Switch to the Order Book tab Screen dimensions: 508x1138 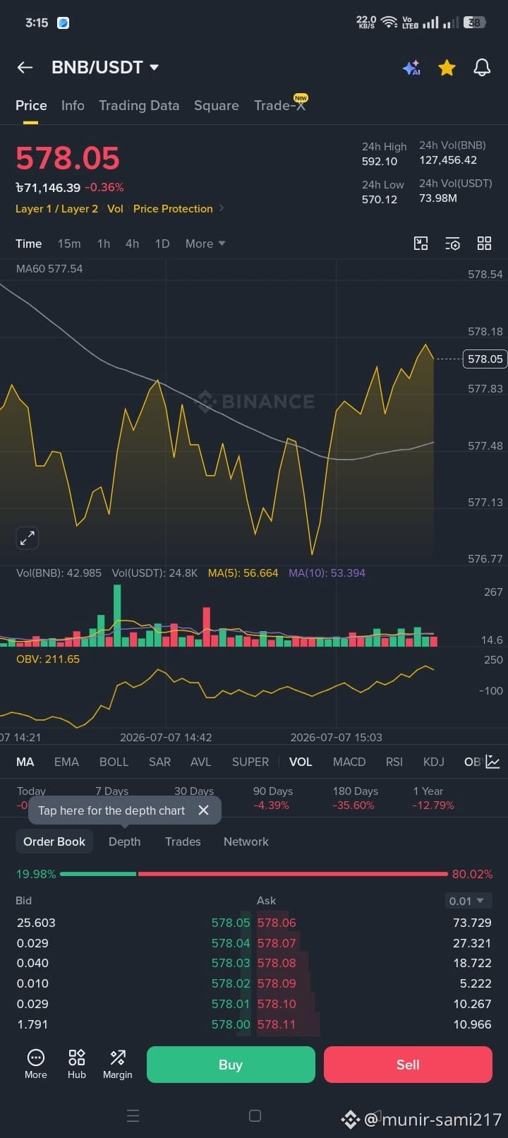click(54, 841)
